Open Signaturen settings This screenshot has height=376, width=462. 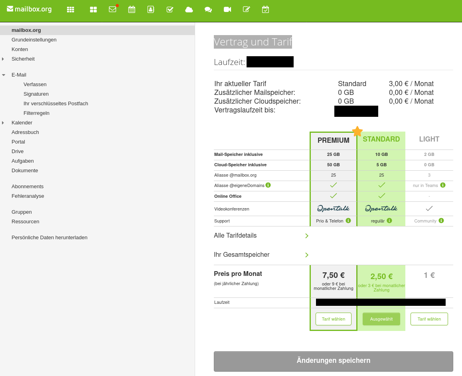36,94
